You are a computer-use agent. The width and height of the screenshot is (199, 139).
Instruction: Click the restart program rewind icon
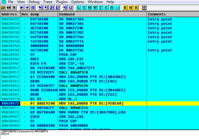click(x=8, y=8)
